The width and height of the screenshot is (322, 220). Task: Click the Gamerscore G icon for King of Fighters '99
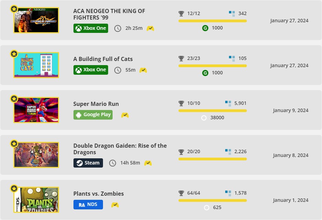coord(205,28)
